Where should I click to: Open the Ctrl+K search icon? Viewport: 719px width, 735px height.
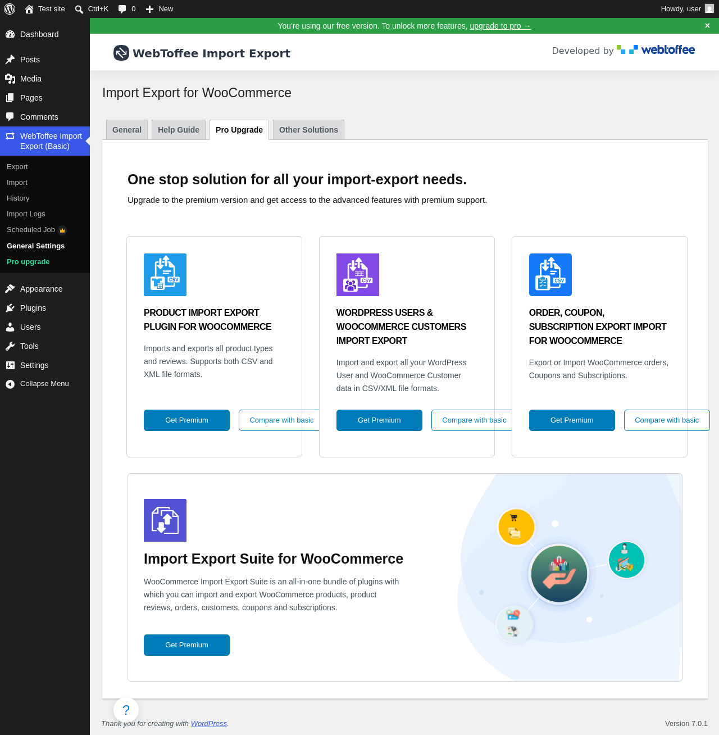[79, 9]
